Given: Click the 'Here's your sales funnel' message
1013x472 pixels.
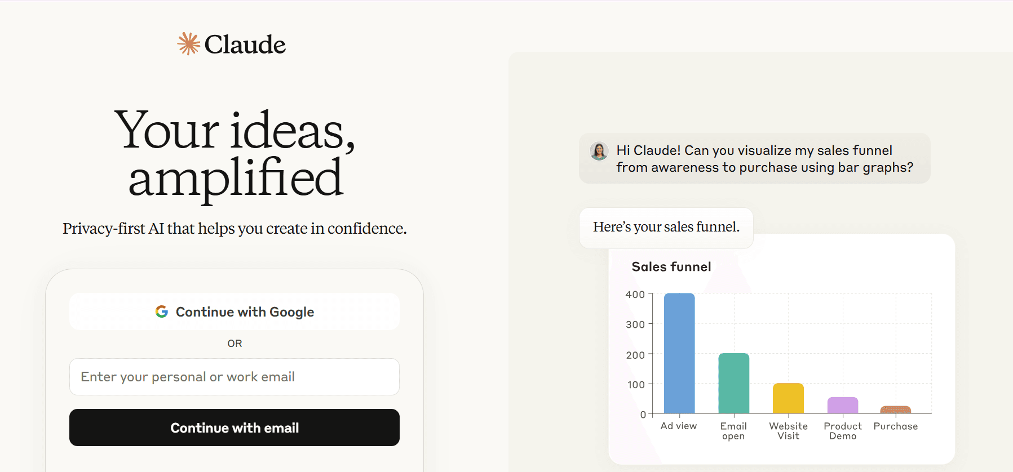Looking at the screenshot, I should [666, 228].
